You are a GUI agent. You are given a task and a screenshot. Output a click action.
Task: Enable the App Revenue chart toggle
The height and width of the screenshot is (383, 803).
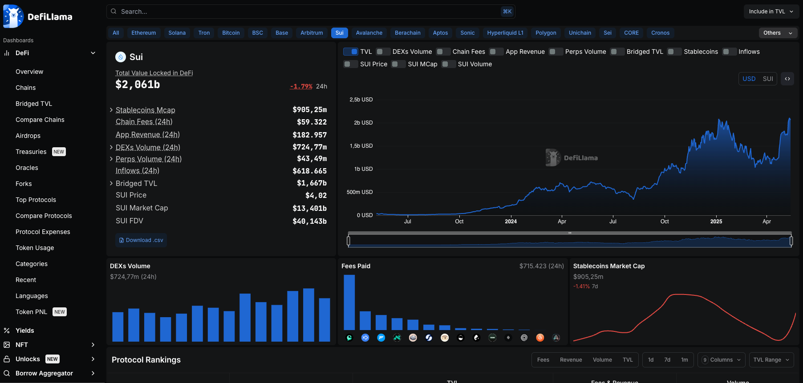coord(496,52)
